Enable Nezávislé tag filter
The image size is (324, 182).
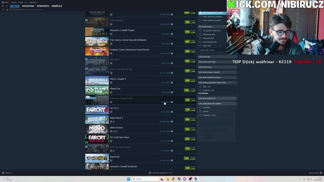200,38
